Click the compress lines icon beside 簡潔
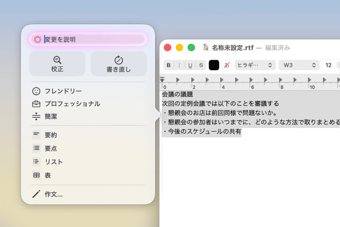This screenshot has height=227, width=340. 36,116
